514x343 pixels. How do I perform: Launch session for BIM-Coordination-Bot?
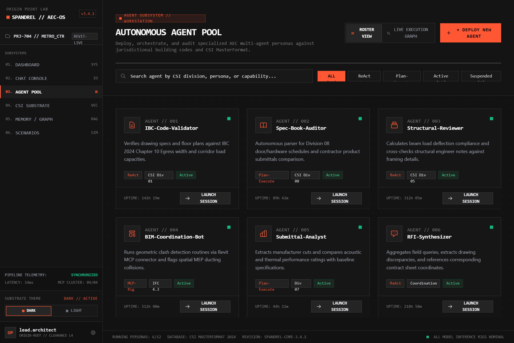point(205,306)
